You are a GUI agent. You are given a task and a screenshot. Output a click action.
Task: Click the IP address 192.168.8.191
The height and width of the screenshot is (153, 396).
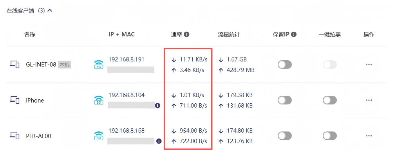pos(127,59)
